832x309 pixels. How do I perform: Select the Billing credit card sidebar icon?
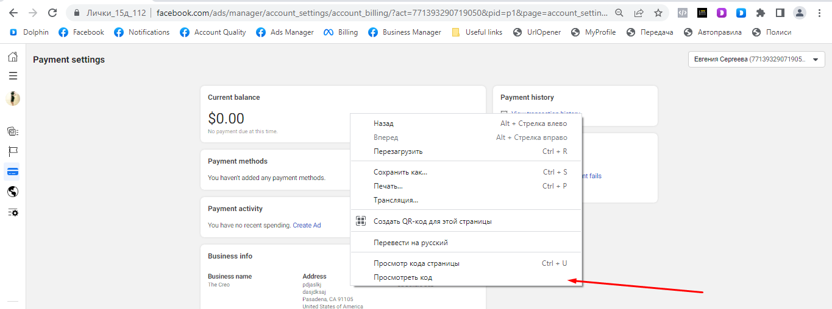(12, 172)
